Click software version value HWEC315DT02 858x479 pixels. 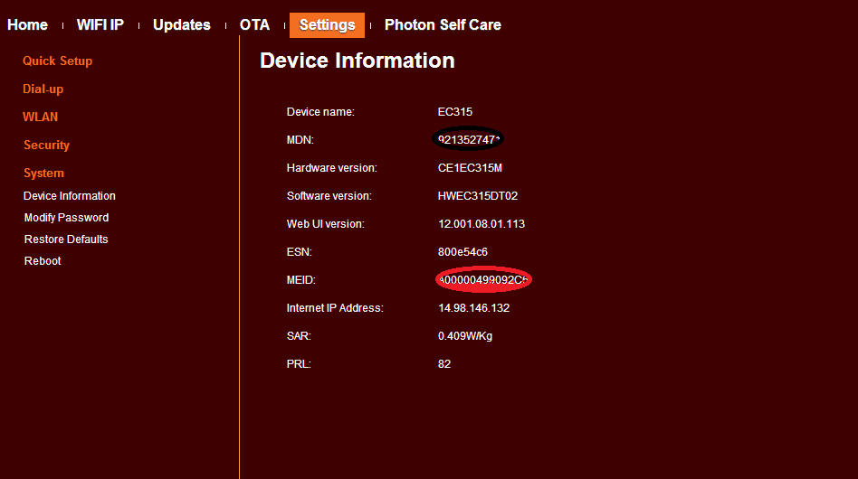[478, 196]
